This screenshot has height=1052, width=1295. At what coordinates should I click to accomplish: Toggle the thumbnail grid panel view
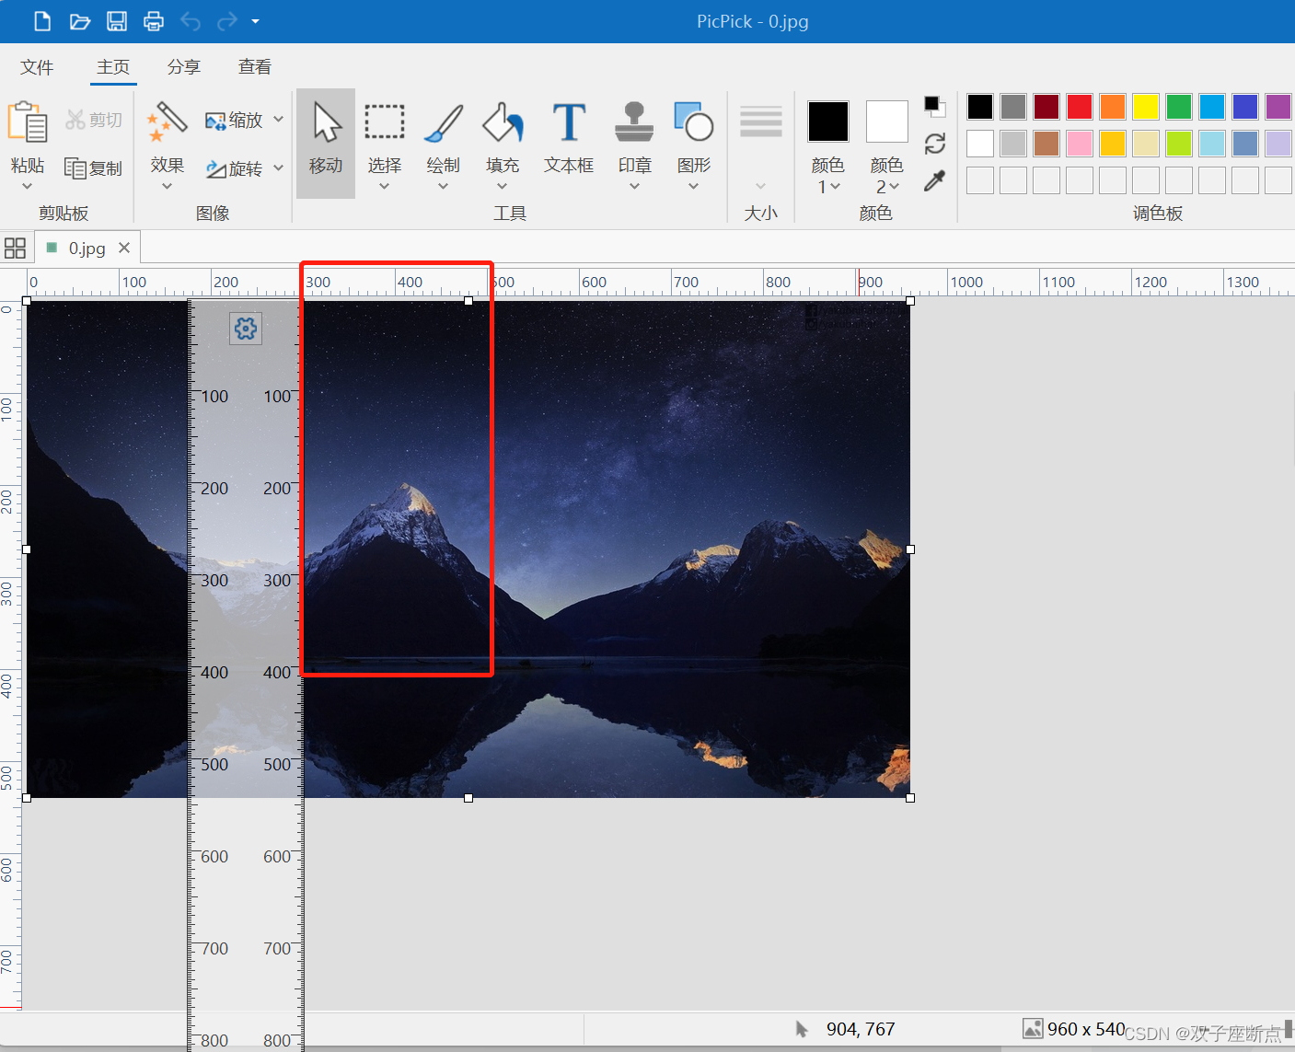pos(15,247)
